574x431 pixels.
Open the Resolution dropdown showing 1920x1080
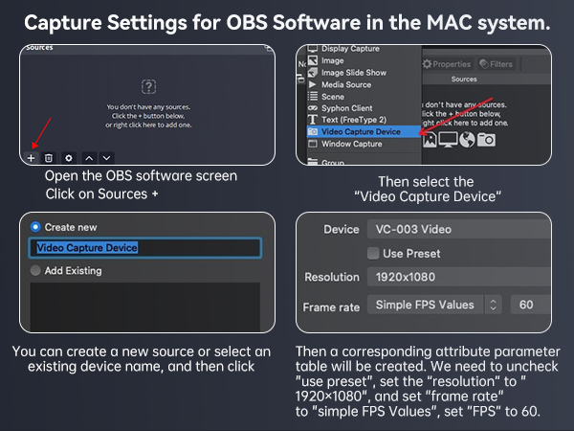coord(457,278)
